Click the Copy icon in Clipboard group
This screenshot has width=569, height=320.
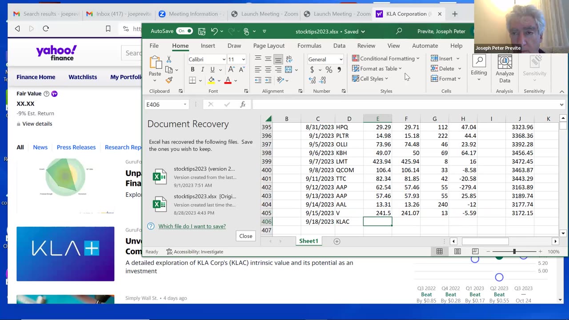coord(169,70)
